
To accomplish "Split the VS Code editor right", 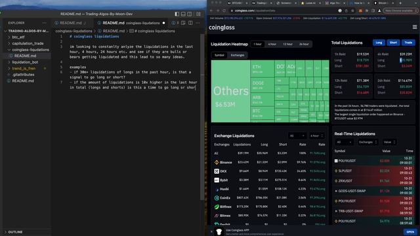I will point(190,23).
